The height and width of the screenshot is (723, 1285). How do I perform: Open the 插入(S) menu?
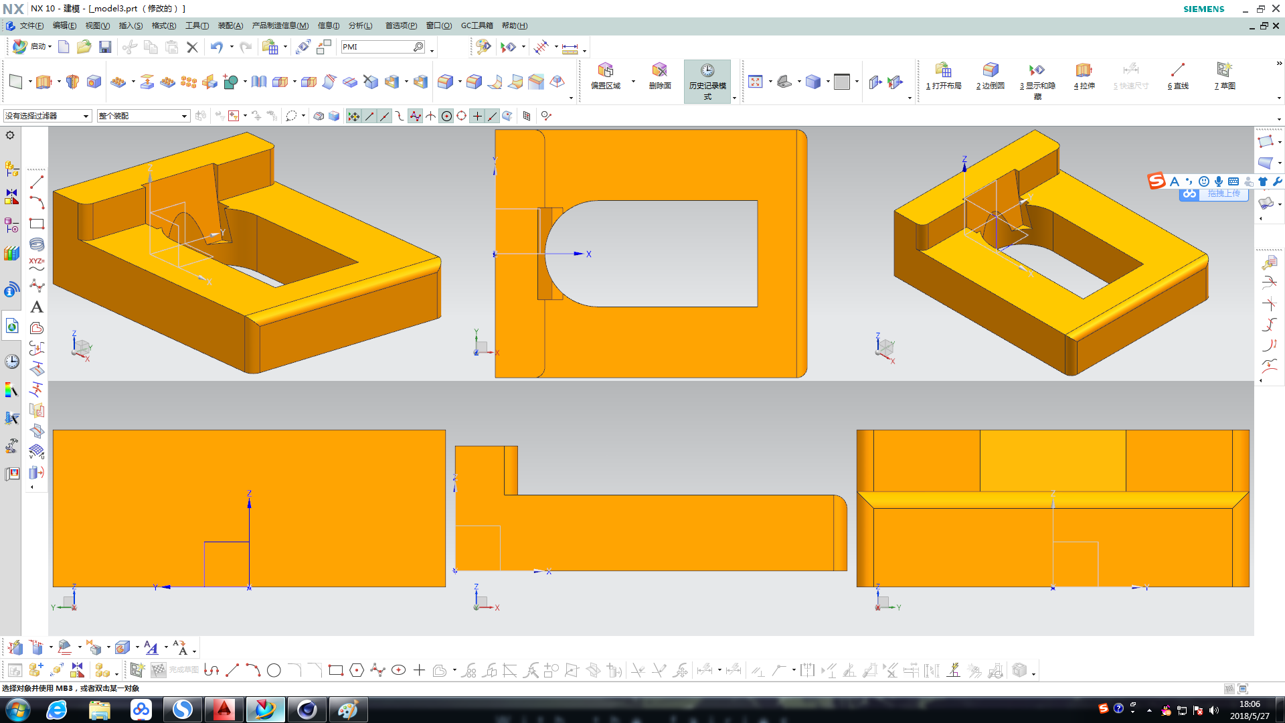click(131, 25)
